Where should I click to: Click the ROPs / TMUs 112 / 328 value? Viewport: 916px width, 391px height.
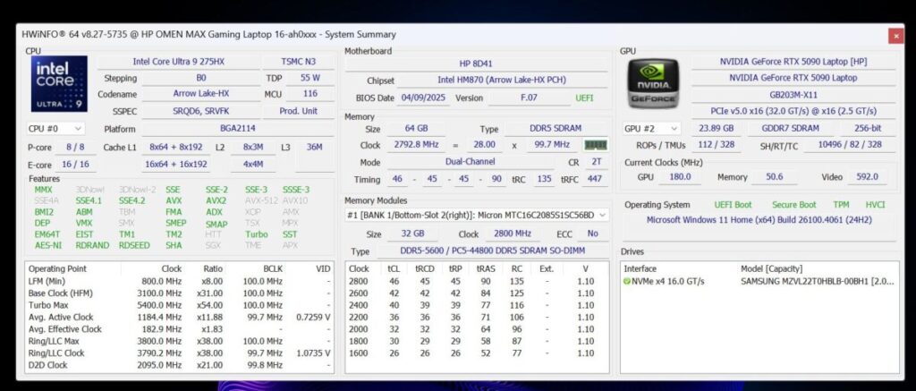coord(717,144)
